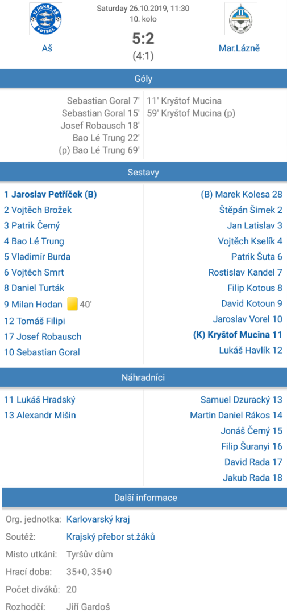Open goalkeeper Jaroslav Petříček's profile
The width and height of the screenshot is (287, 616).
51,195
